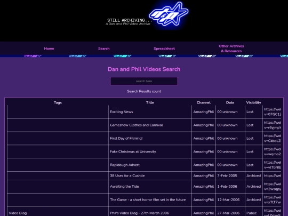This screenshot has height=216, width=288.
Task: Click the Date column header
Action: point(230,102)
